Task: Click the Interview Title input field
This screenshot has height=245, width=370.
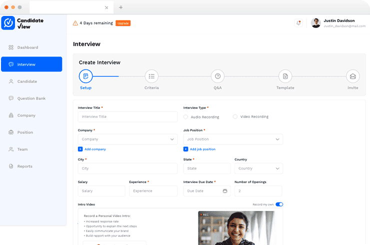Action: tap(127, 116)
